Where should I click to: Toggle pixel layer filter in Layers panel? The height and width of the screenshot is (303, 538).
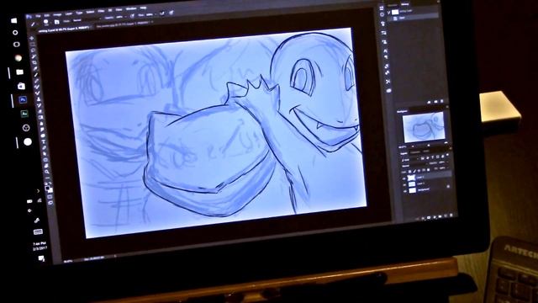(x=422, y=158)
